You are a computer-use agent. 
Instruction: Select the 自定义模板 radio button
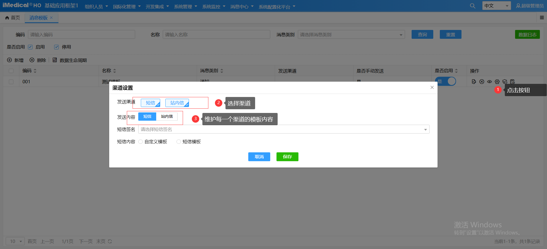(141, 142)
